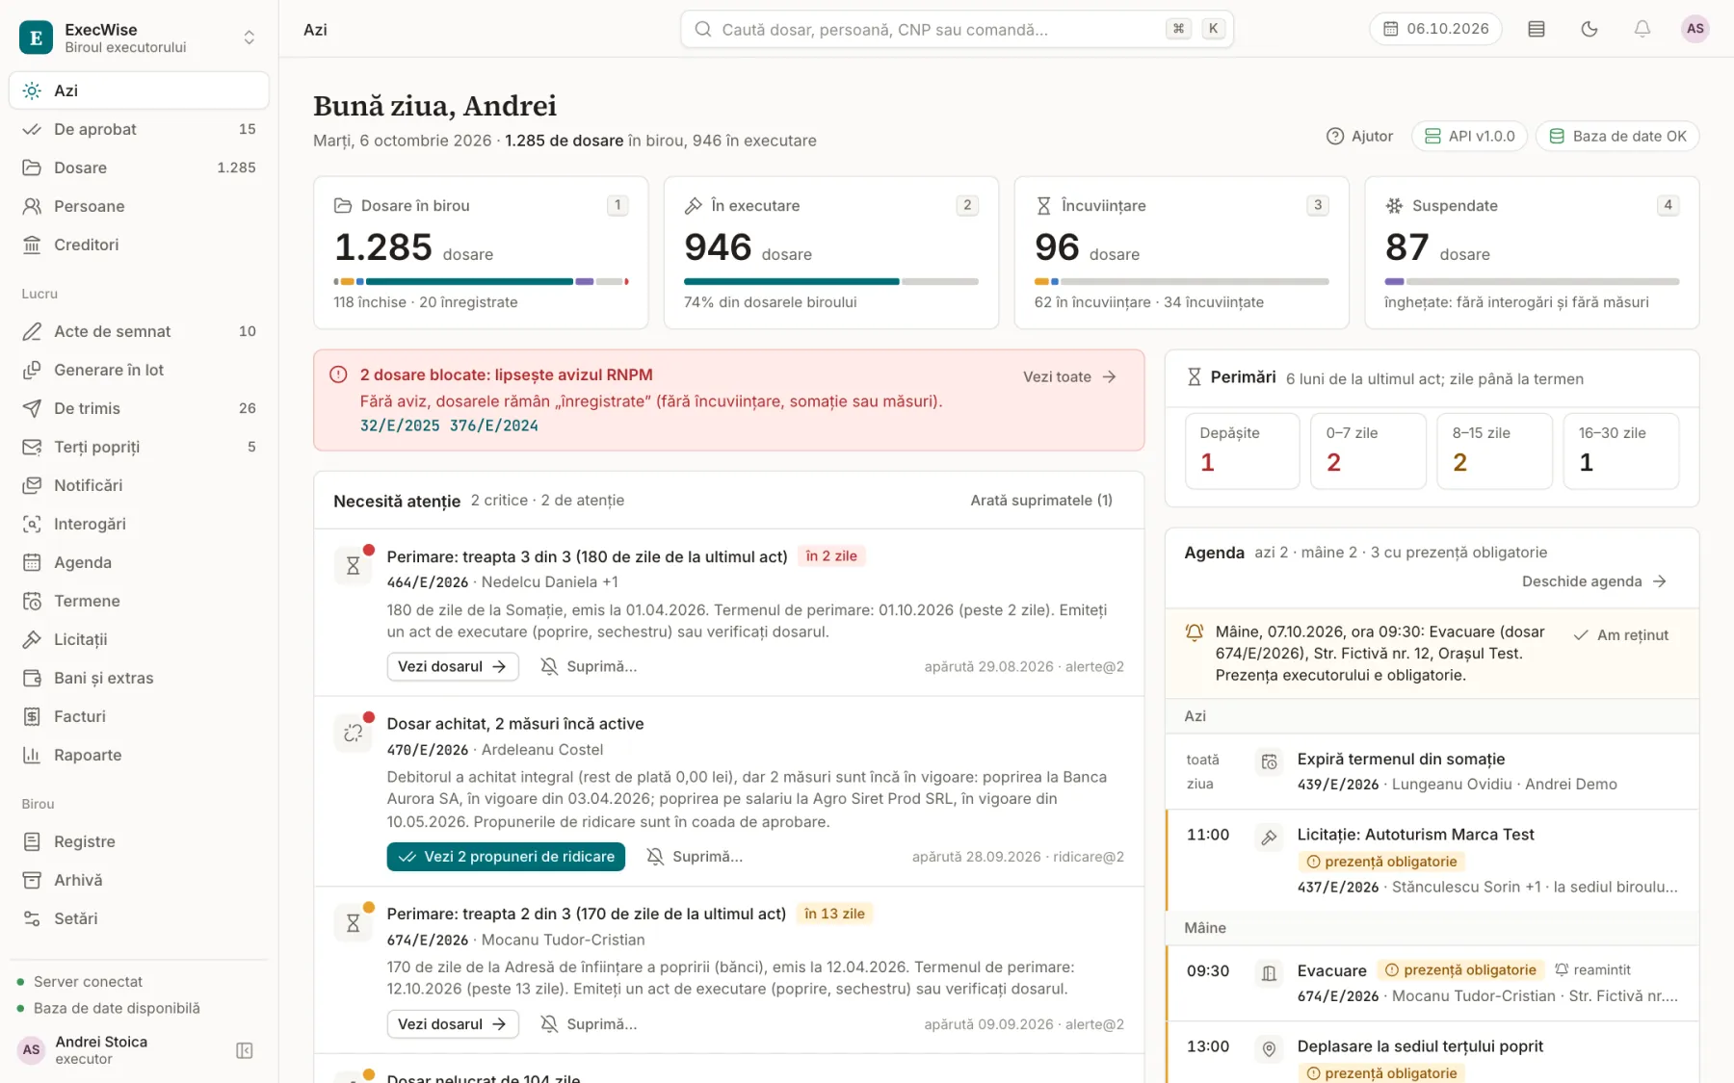Focus the search dosar, persoană, CNP field

tap(957, 29)
